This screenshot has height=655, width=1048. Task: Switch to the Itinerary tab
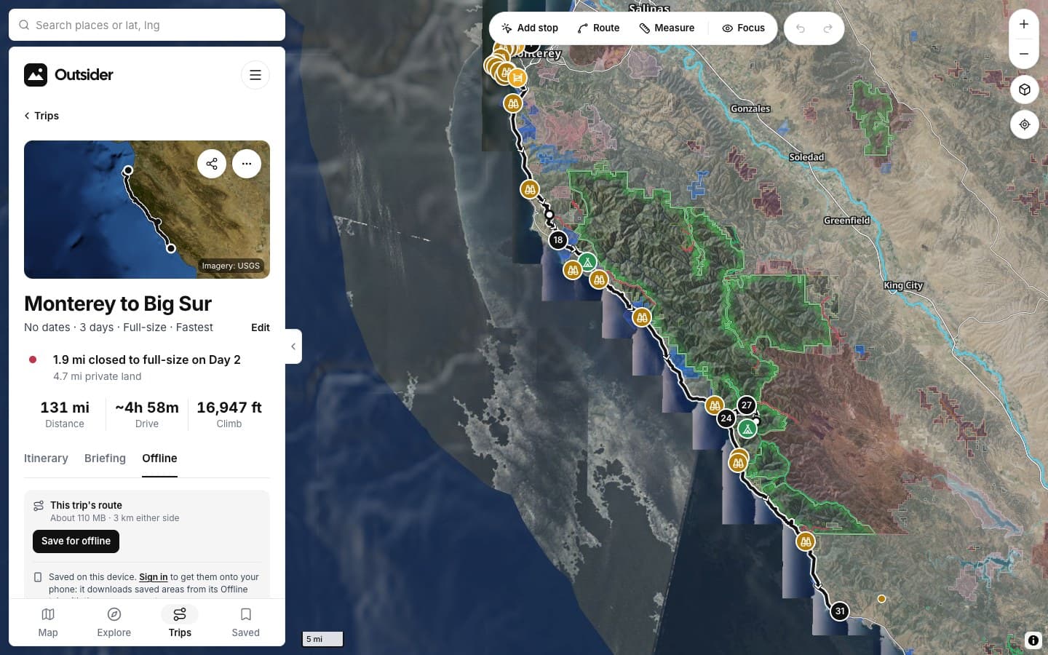pyautogui.click(x=46, y=458)
